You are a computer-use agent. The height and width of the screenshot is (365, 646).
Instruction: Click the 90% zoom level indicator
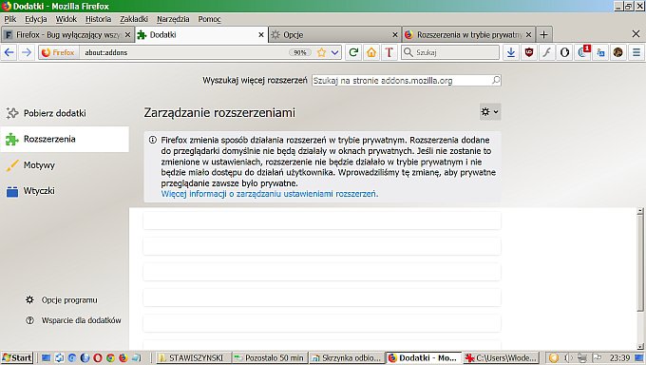299,52
